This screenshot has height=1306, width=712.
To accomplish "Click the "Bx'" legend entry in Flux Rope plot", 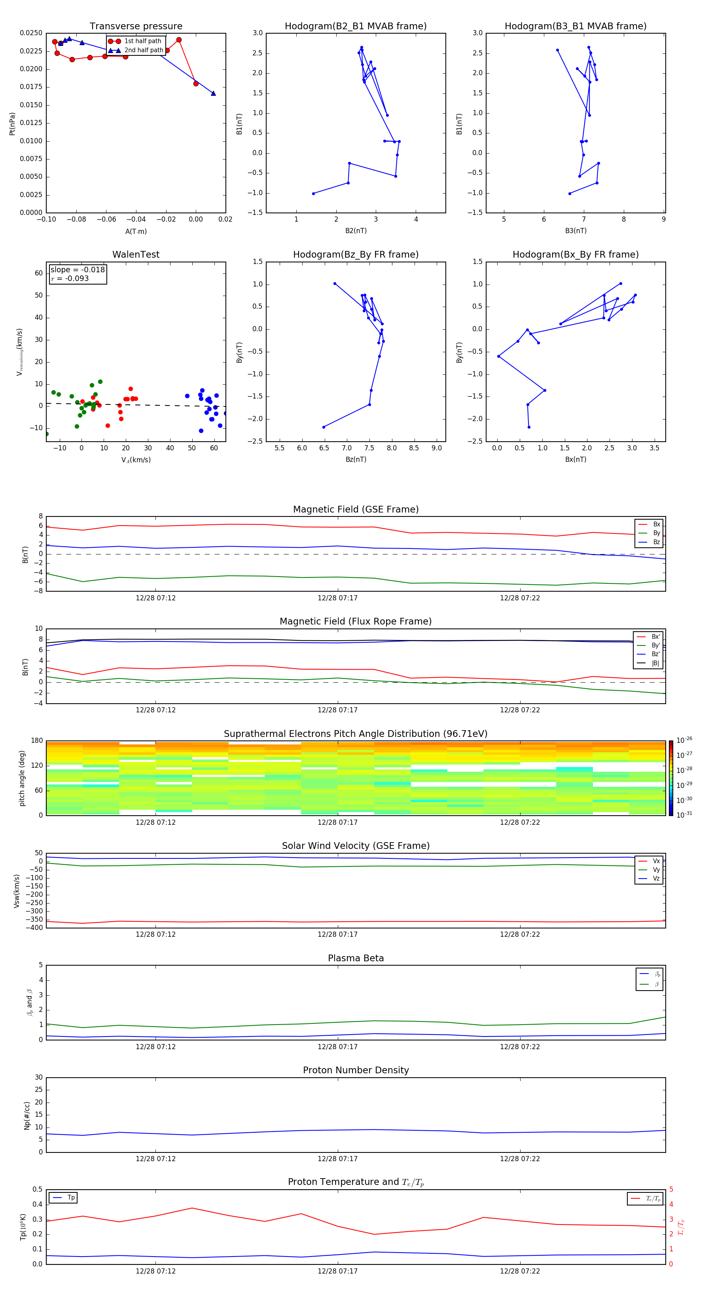I will [x=648, y=637].
